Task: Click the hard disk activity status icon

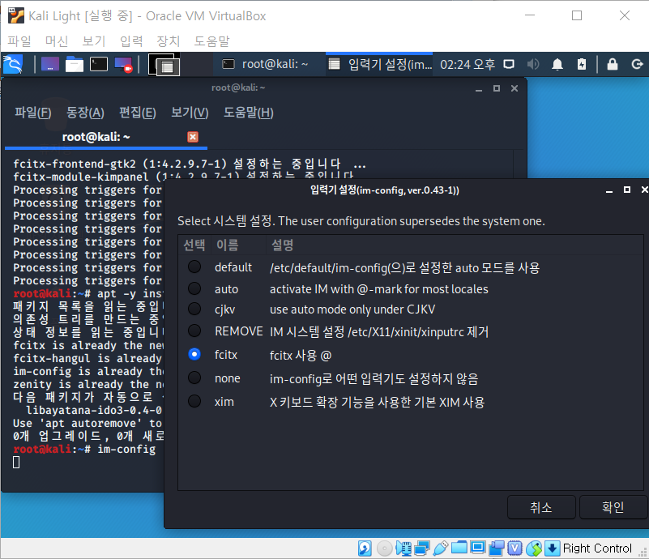Action: coord(365,548)
